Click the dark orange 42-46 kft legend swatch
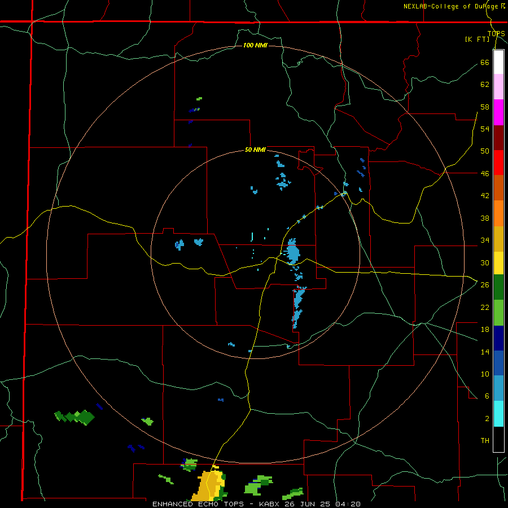The image size is (508, 508). 498,188
